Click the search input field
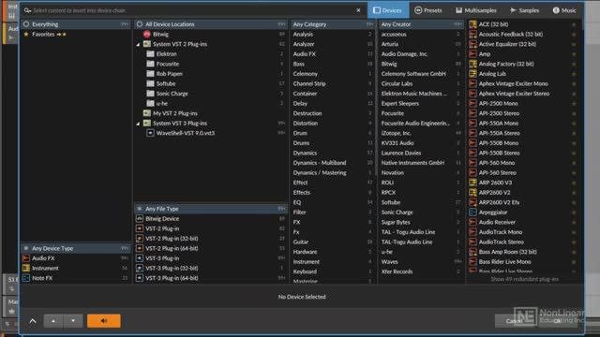The height and width of the screenshot is (337, 600). click(x=191, y=10)
